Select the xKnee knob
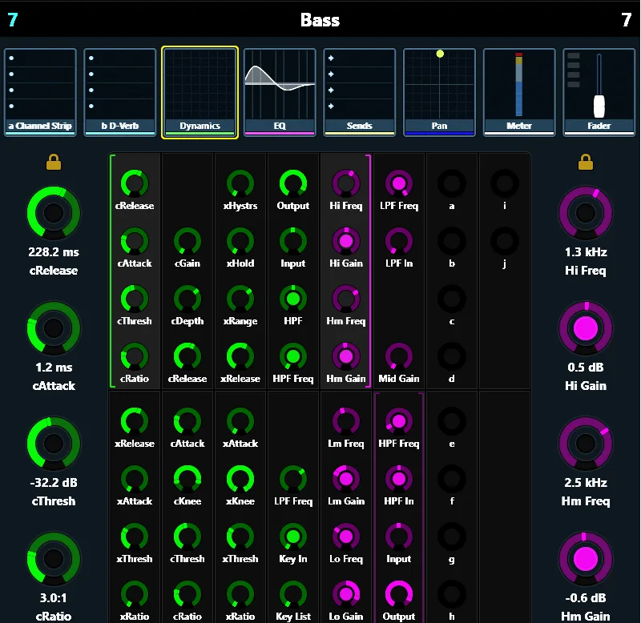Screen dimensions: 641x623 (240, 479)
